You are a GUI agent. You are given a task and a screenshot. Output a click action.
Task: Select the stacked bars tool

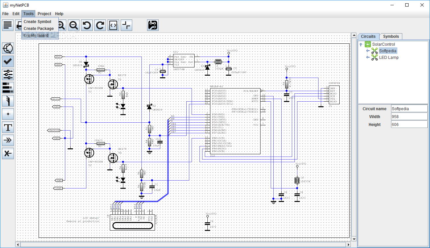8,87
